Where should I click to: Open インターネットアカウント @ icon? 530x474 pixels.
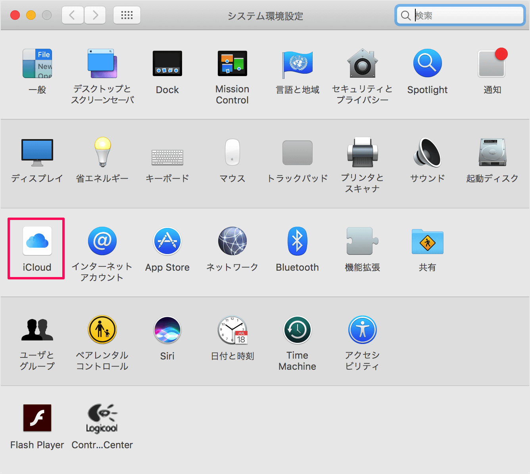tap(102, 241)
